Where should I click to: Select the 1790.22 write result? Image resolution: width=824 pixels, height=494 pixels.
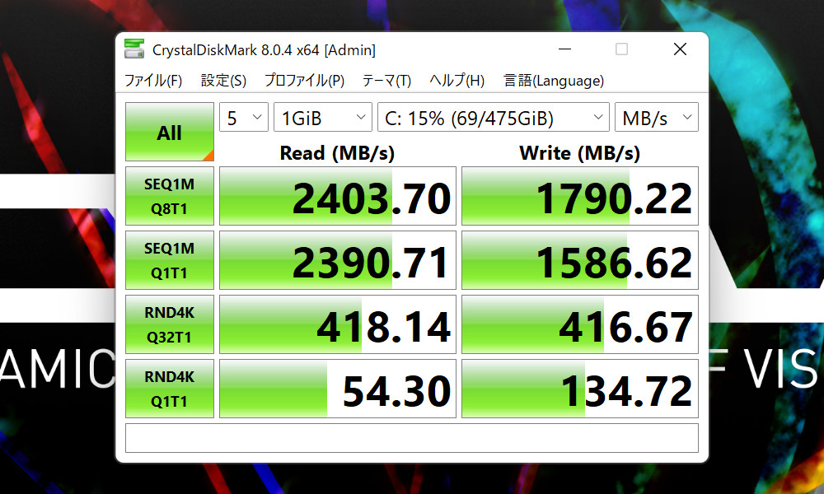click(x=579, y=196)
